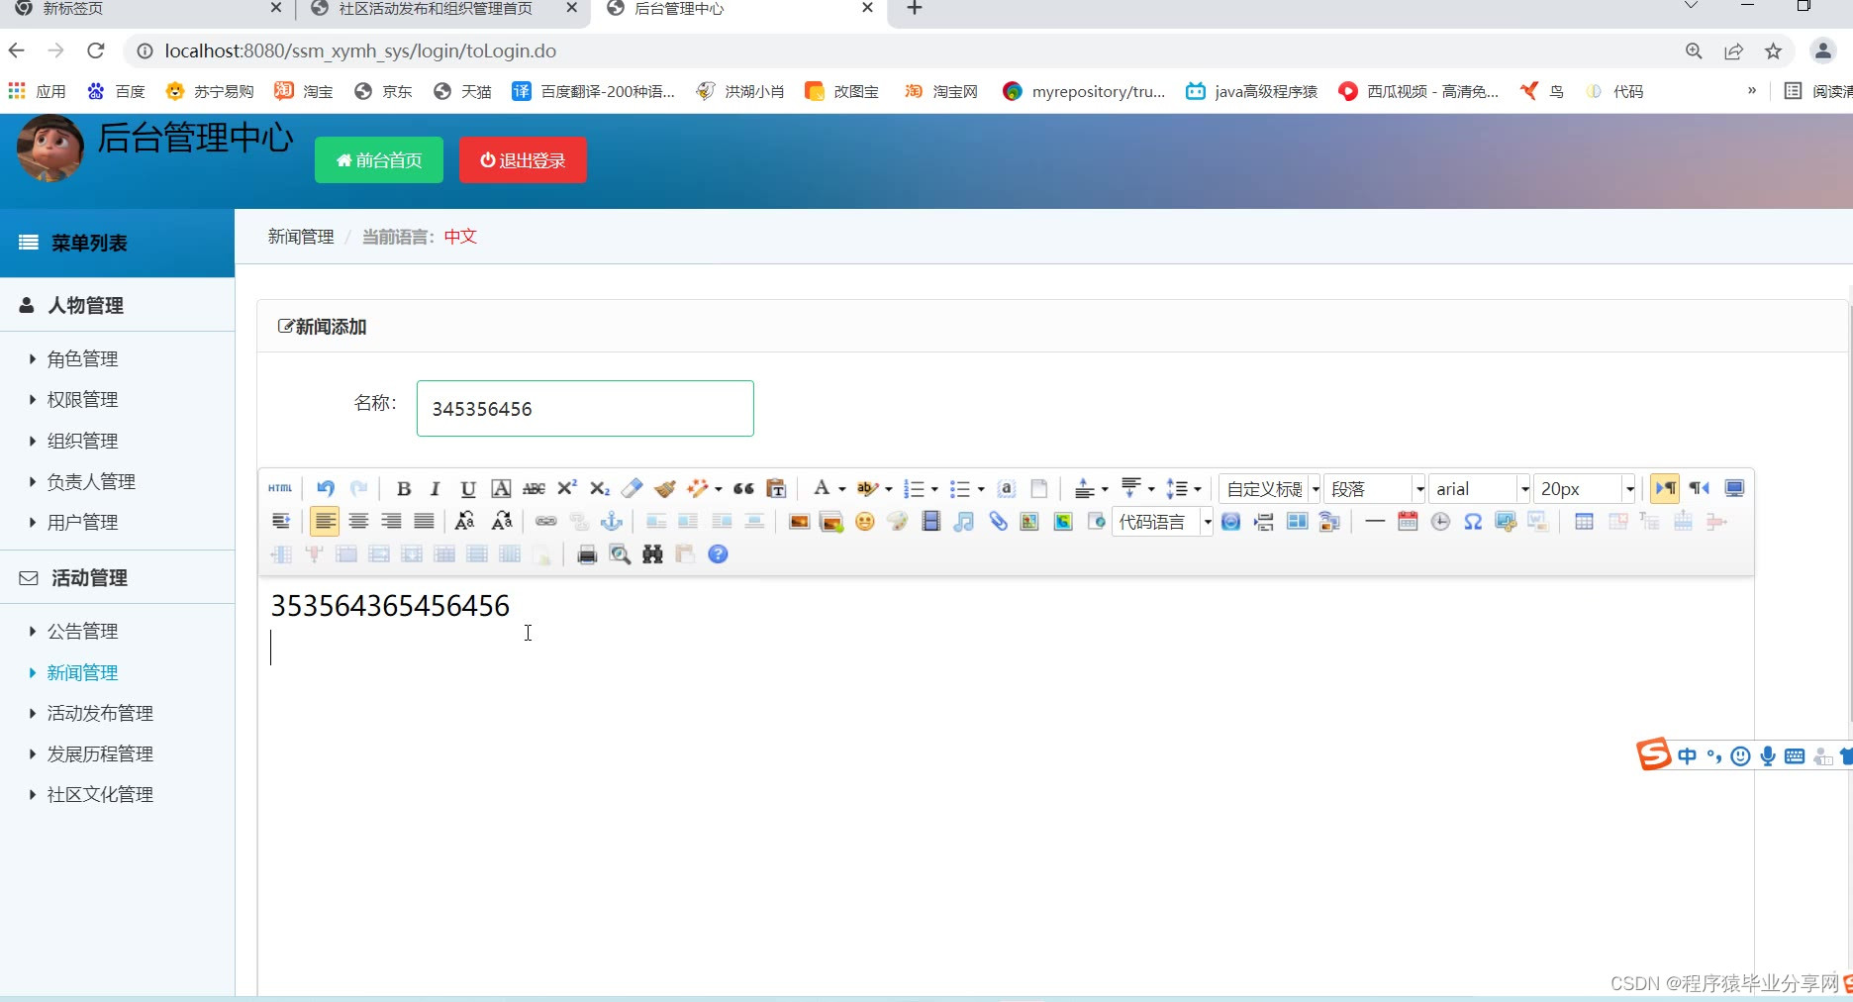Viewport: 1853px width, 1002px height.
Task: Expand the unordered list style dropdown
Action: tap(981, 489)
